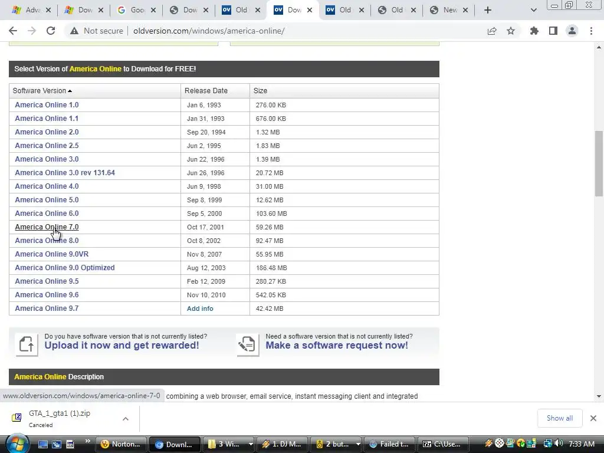Click the volume icon in system tray

pos(559,444)
